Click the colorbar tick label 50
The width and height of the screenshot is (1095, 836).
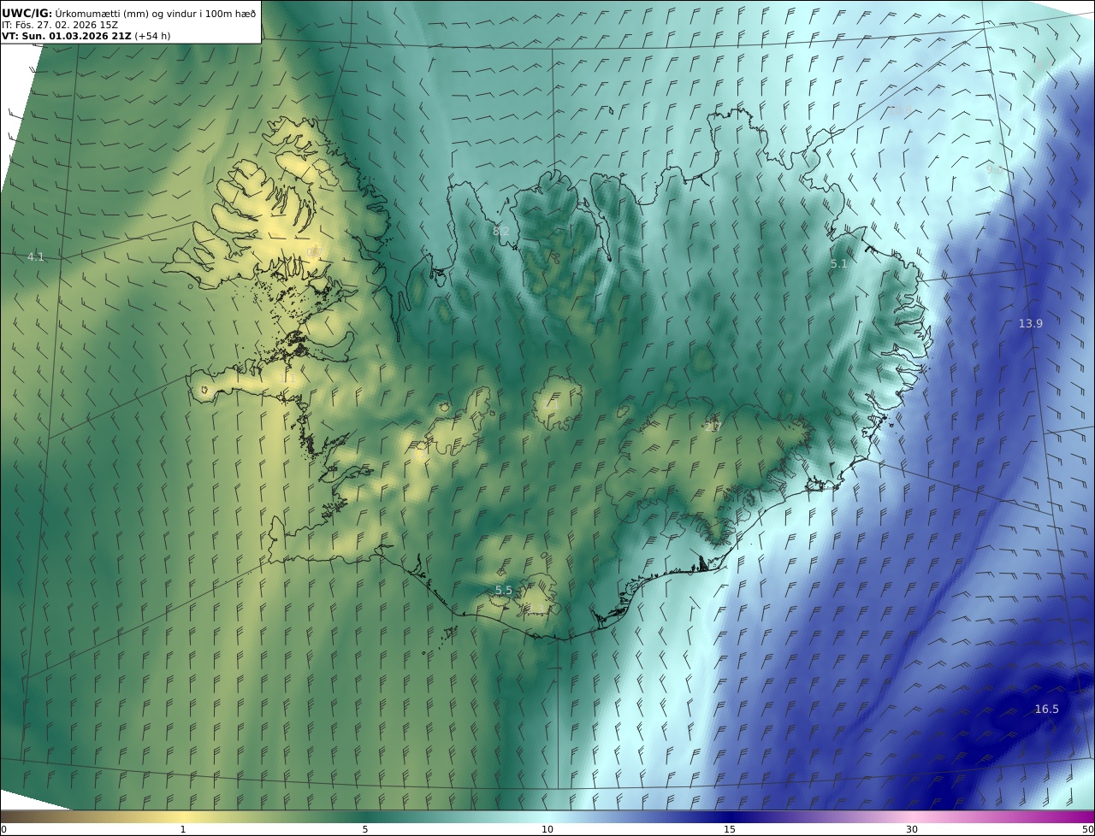[x=1088, y=829]
